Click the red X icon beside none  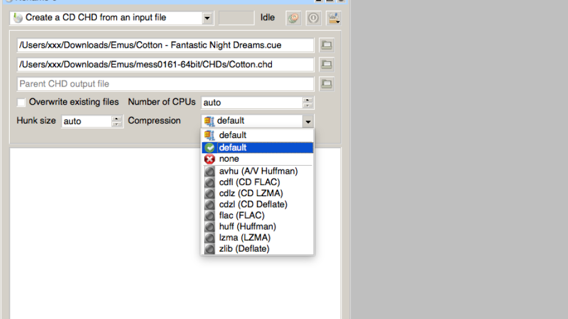click(x=210, y=159)
